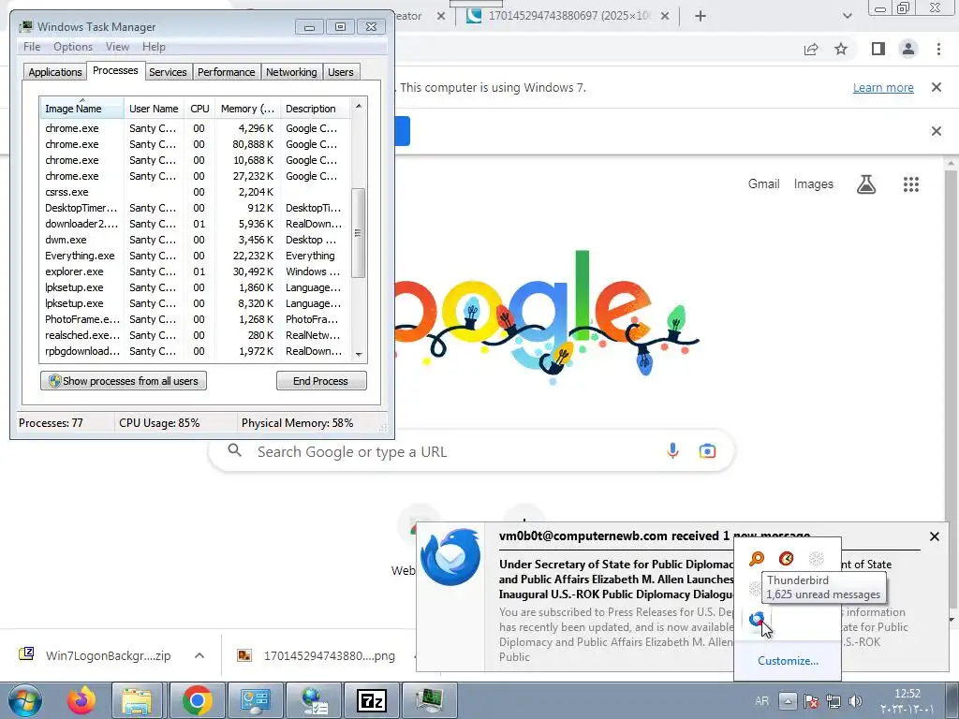Open the Google apps grid icon
Image resolution: width=959 pixels, height=719 pixels.
tap(911, 184)
